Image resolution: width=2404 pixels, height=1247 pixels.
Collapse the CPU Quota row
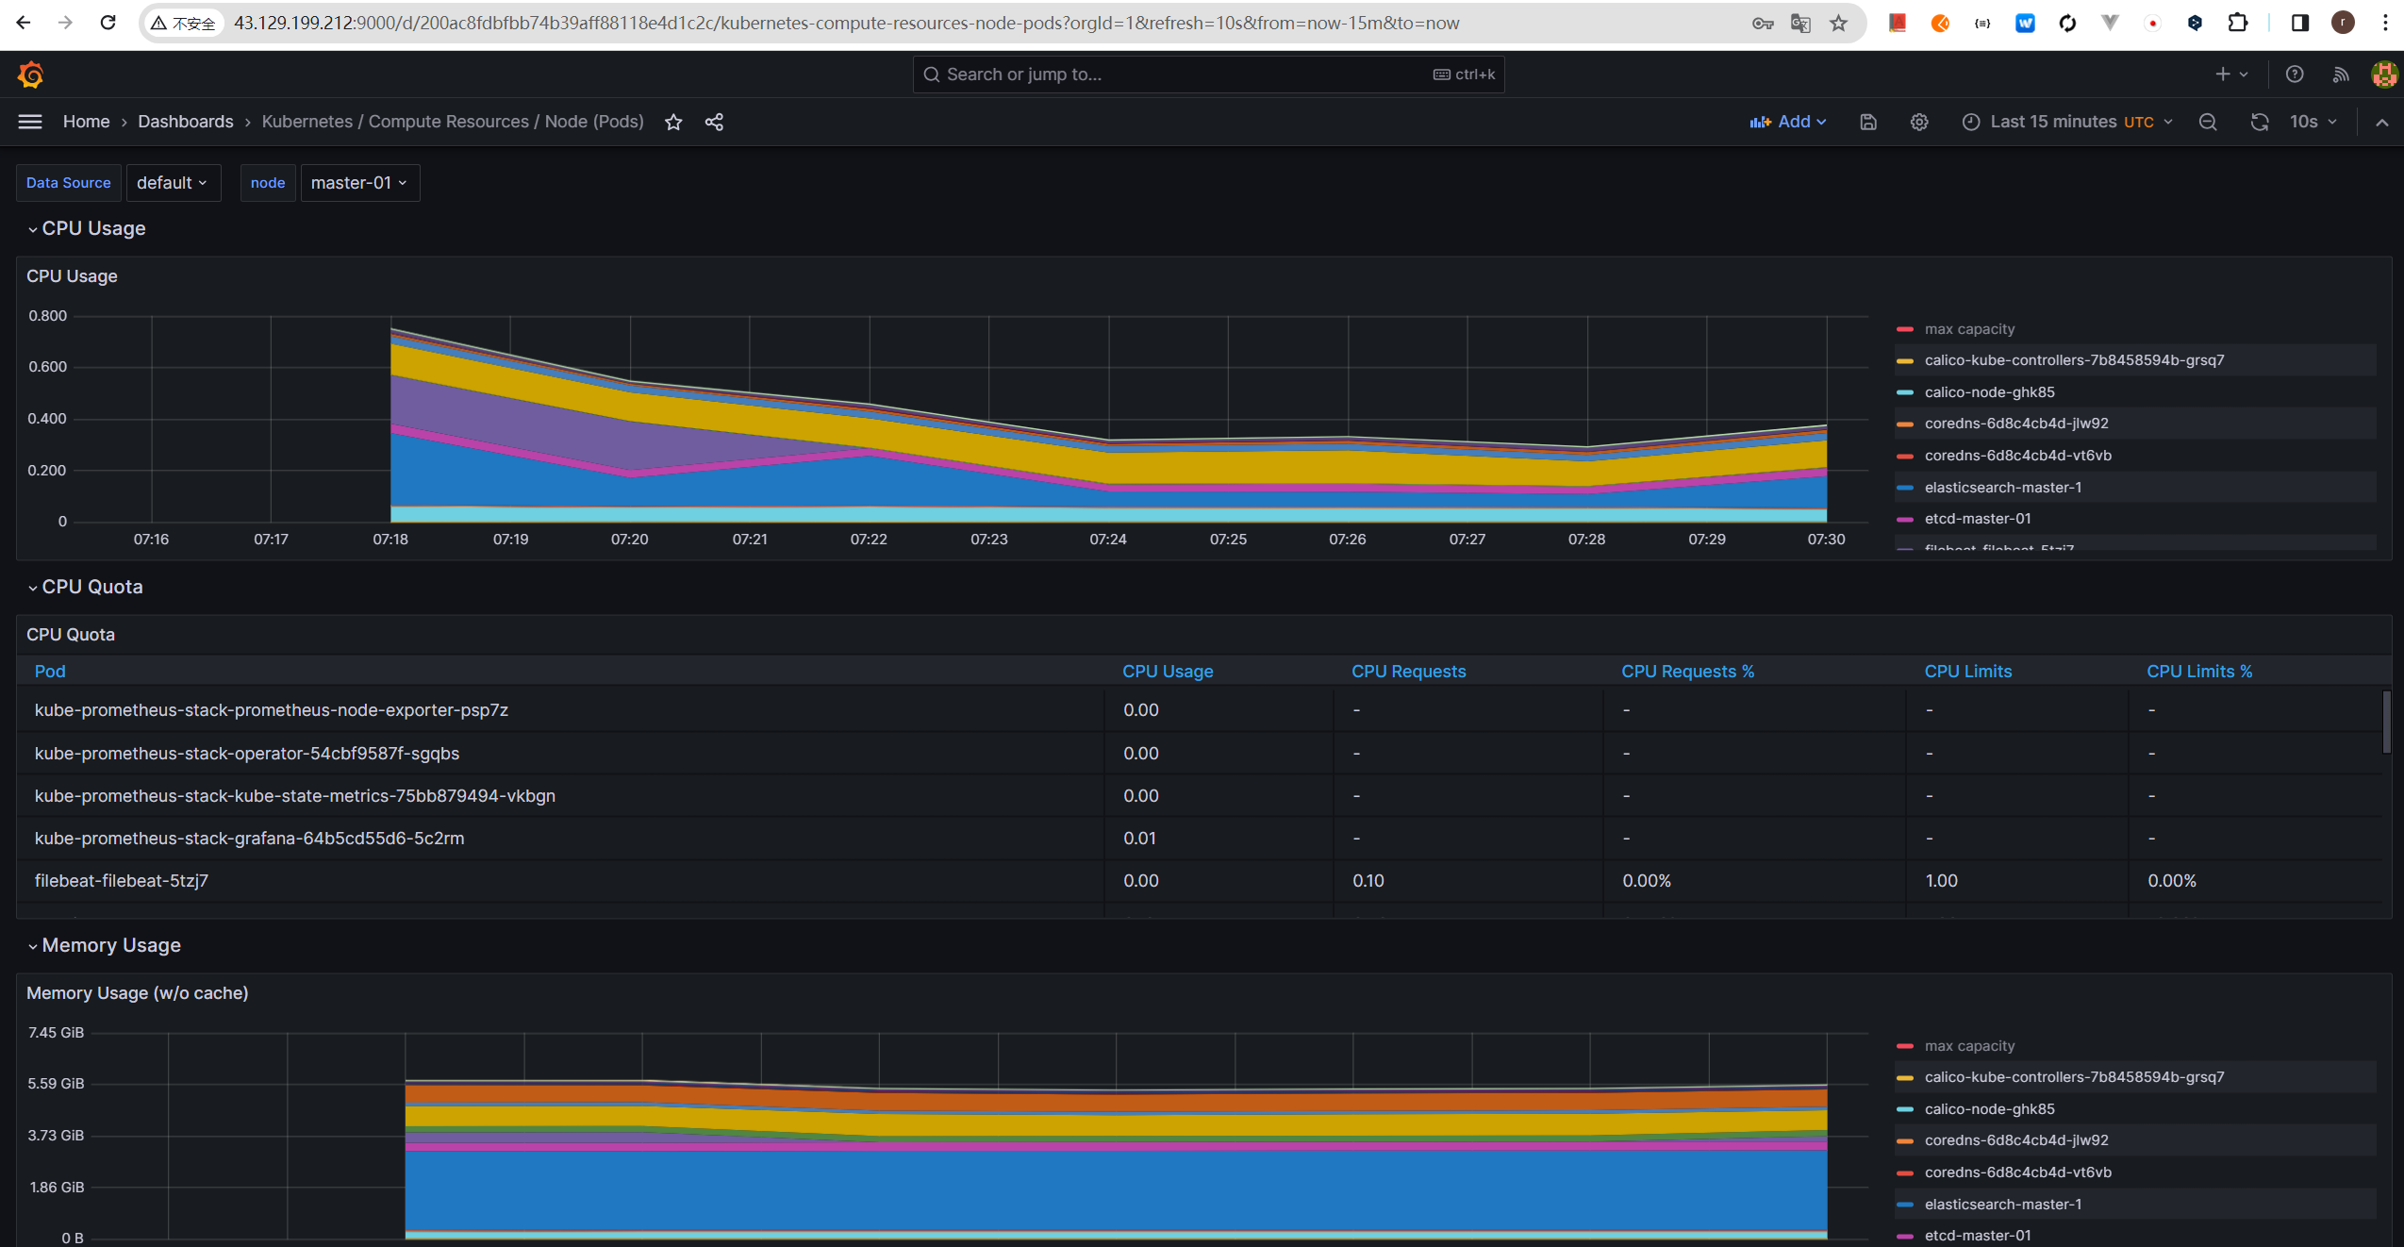[91, 587]
